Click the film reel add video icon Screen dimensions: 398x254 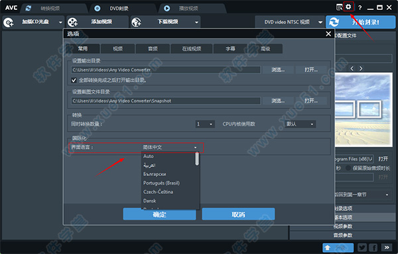click(72, 22)
